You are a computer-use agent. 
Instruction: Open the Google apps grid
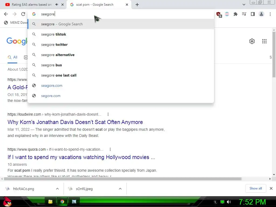click(264, 41)
